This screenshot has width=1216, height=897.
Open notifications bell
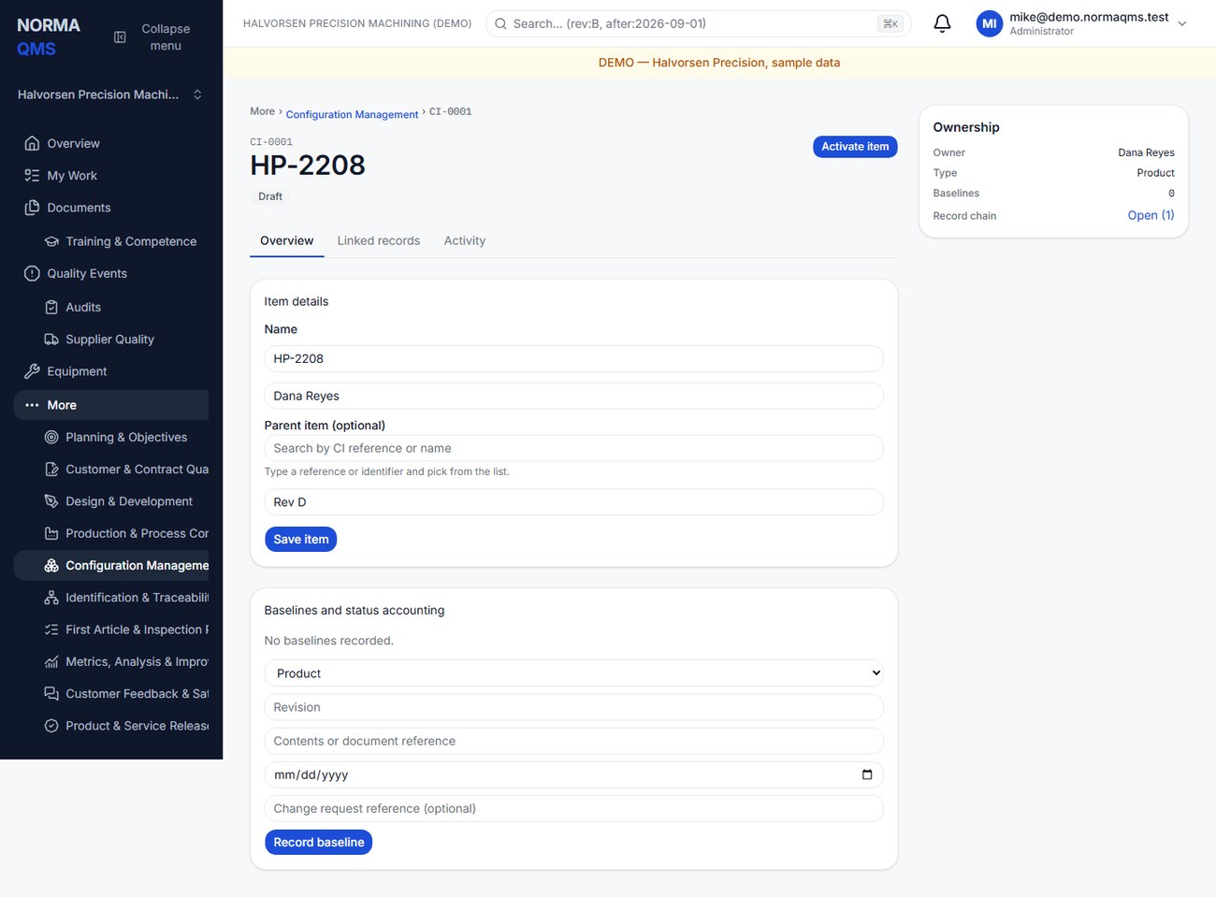942,23
